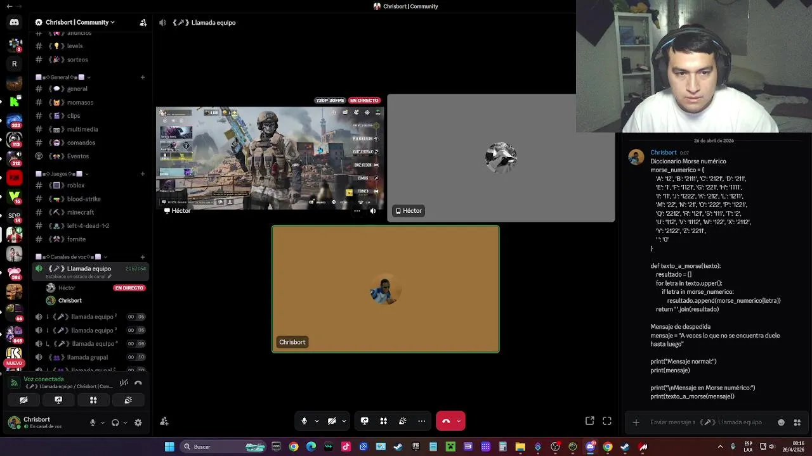Open emoji picker in chat input

pos(781,422)
